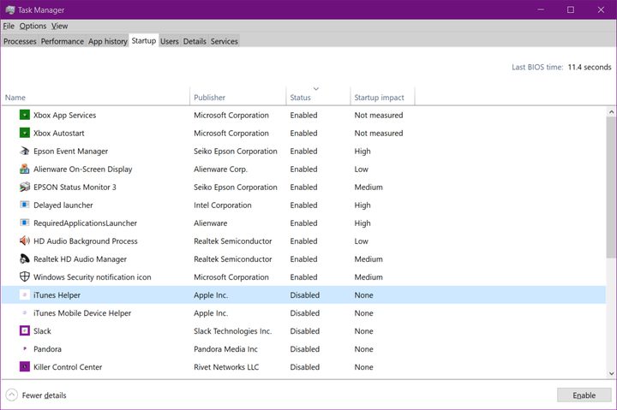Click the Task Manager title bar icon
The height and width of the screenshot is (410, 617).
(x=10, y=9)
